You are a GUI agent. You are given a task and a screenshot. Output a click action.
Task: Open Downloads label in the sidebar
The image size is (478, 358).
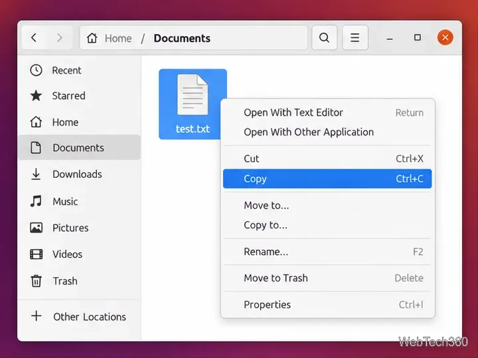click(x=78, y=174)
